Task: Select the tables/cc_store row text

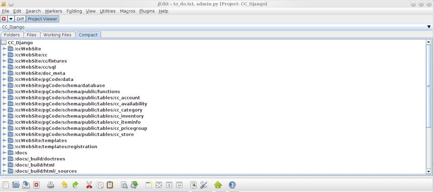Action: (74, 134)
